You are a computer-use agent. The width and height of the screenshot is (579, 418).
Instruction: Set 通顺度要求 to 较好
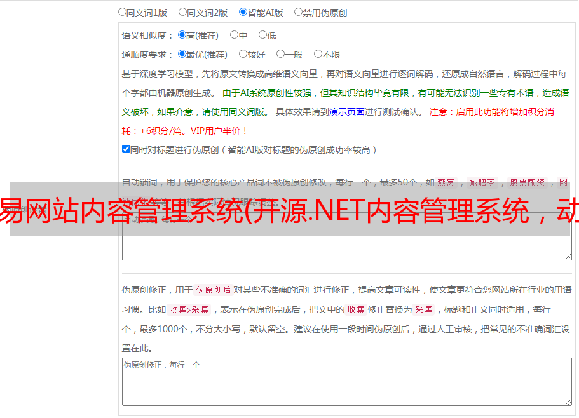(243, 54)
